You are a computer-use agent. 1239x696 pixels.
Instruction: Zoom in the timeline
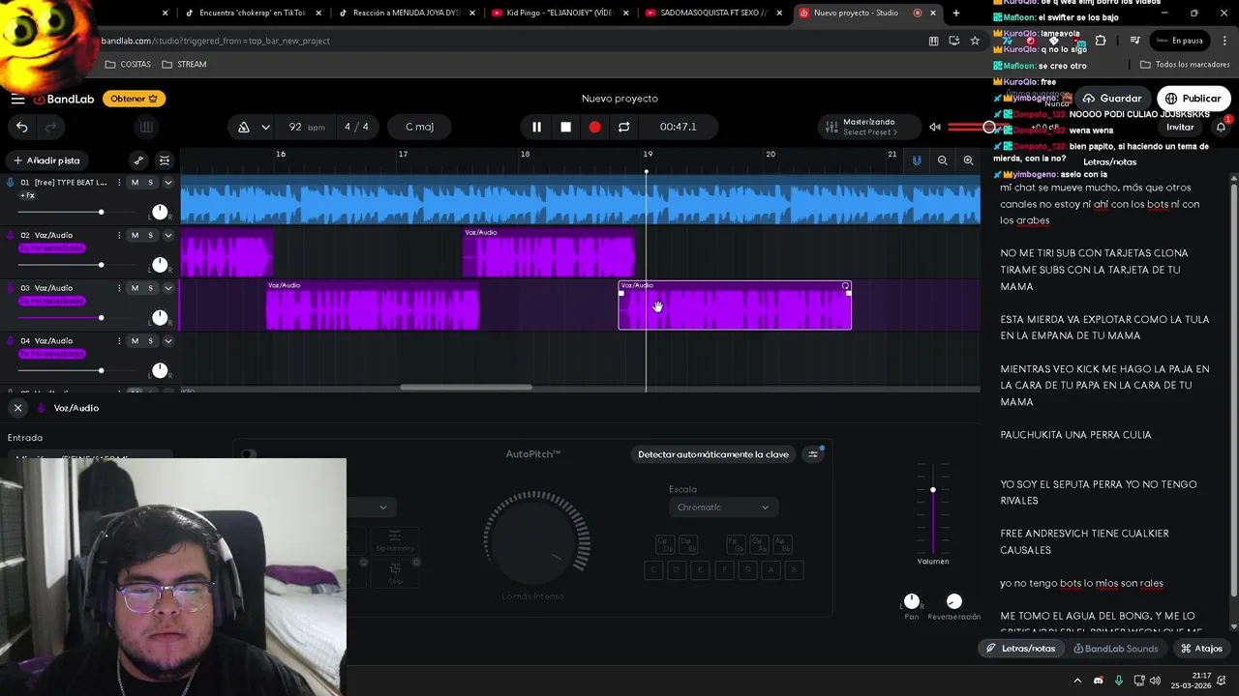pyautogui.click(x=968, y=160)
